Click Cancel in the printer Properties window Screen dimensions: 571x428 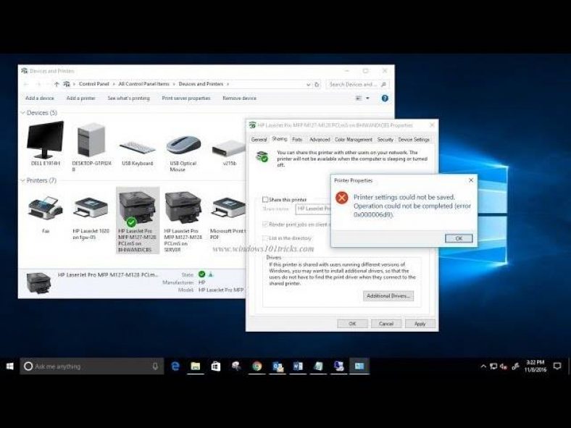click(386, 324)
